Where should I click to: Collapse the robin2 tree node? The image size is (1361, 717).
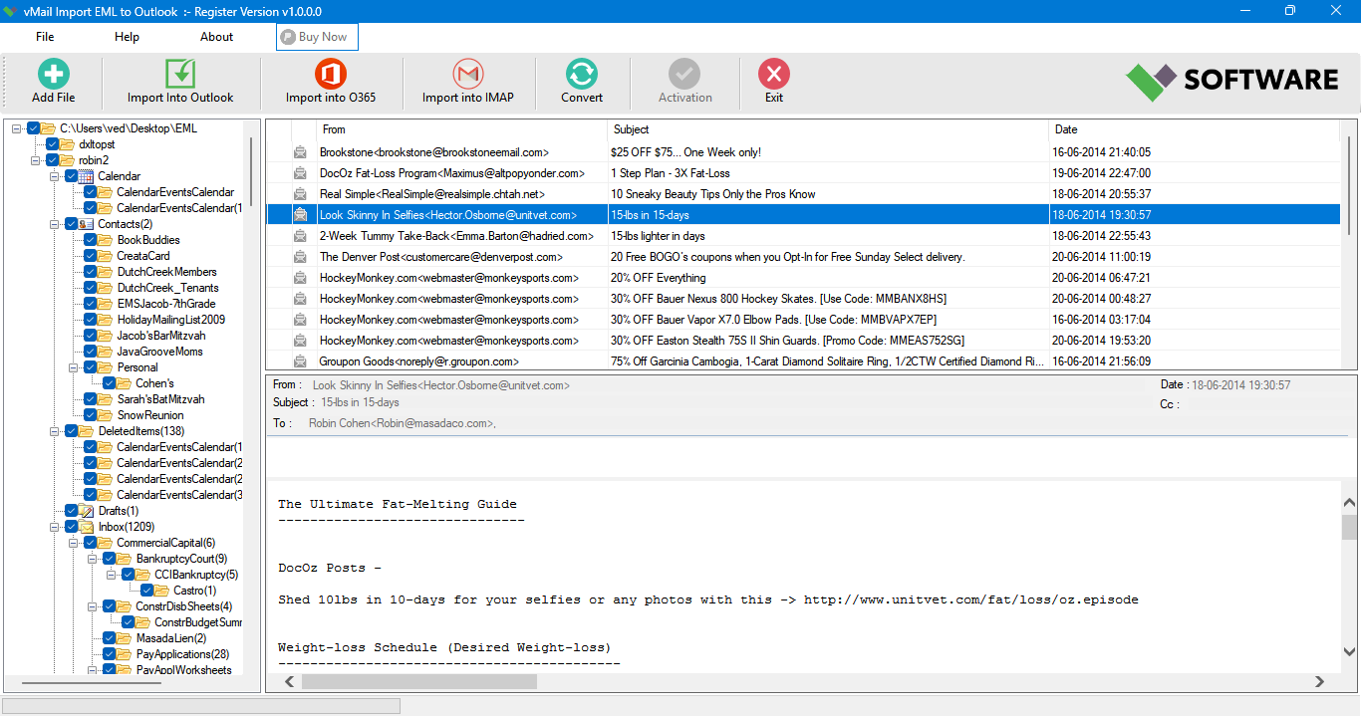36,160
